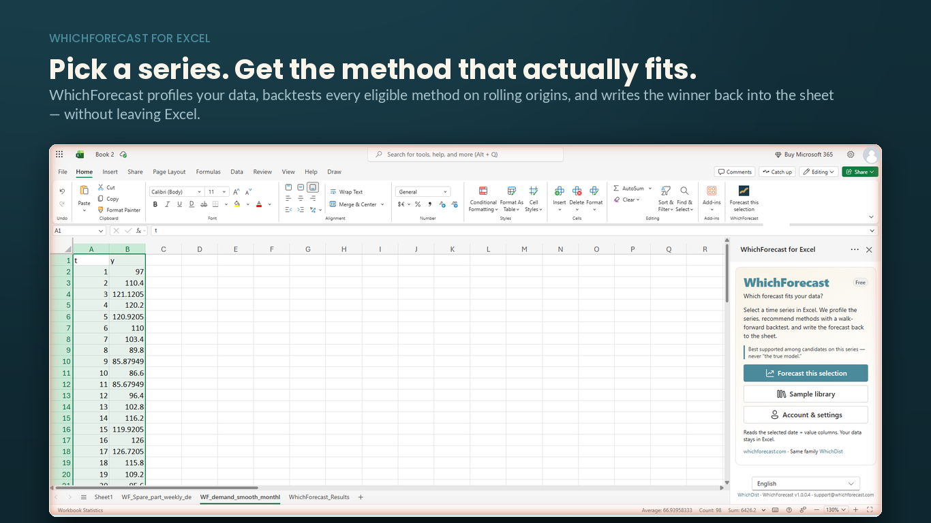The width and height of the screenshot is (931, 523).
Task: Open the General number format dropdown
Action: point(423,192)
